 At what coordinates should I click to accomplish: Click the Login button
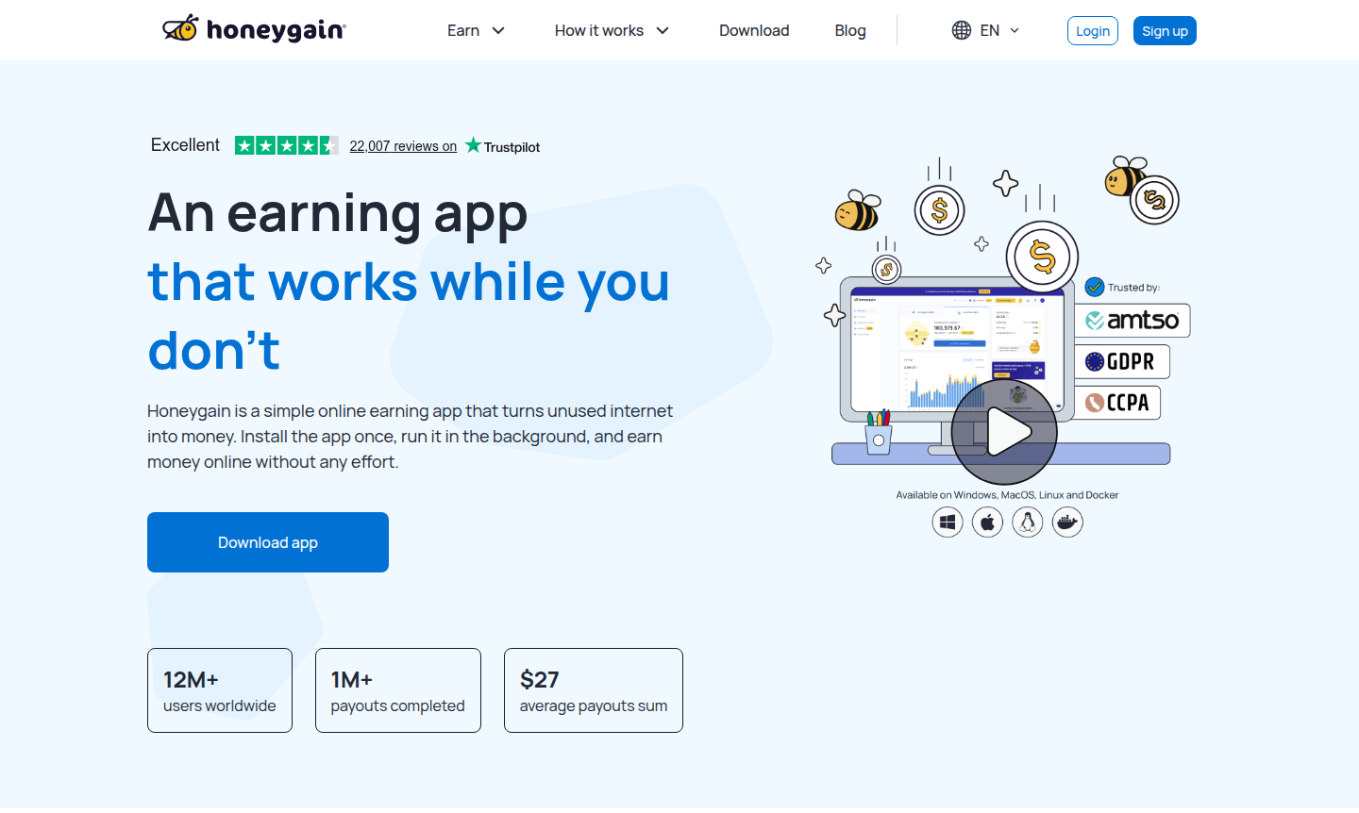tap(1092, 31)
